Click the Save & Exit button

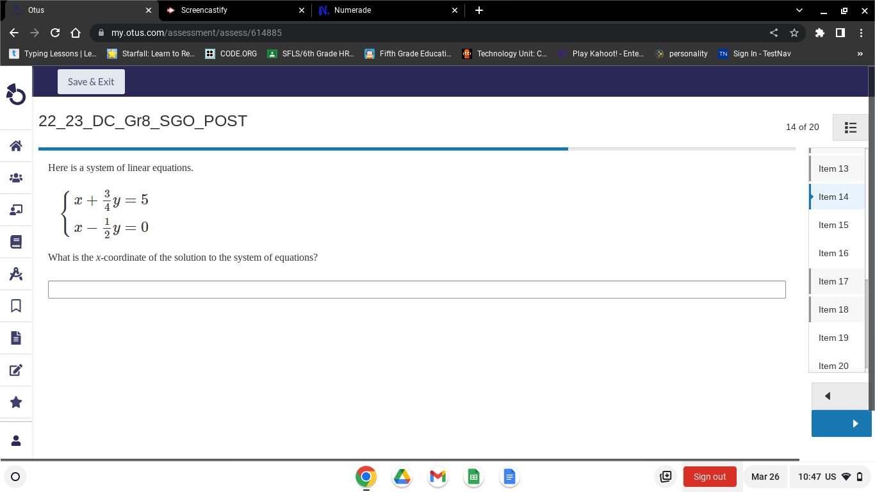[x=91, y=82]
